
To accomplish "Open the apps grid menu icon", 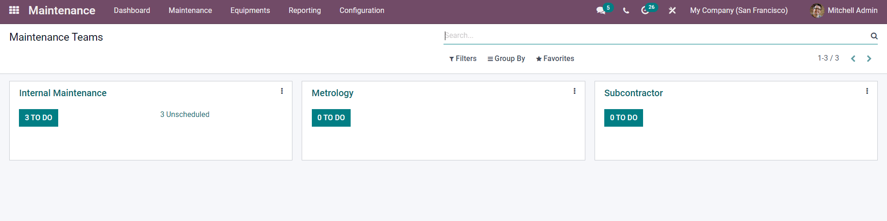I will (14, 10).
